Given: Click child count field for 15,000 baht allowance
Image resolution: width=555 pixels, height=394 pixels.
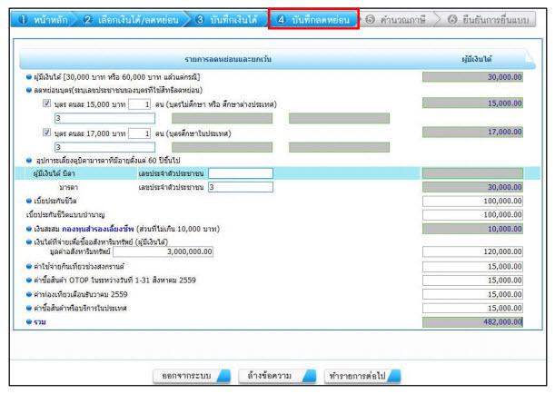Looking at the screenshot, I should coord(138,104).
